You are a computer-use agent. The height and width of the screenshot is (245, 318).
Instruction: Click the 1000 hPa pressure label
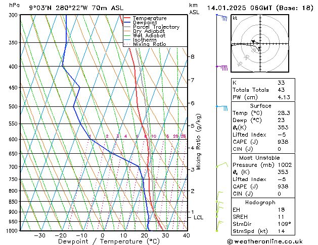pos(12,231)
